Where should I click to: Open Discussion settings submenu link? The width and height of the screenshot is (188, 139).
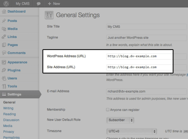(x=11, y=120)
